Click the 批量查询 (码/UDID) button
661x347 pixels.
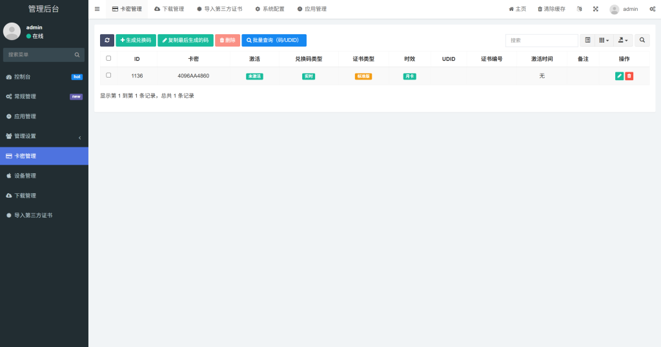[274, 40]
